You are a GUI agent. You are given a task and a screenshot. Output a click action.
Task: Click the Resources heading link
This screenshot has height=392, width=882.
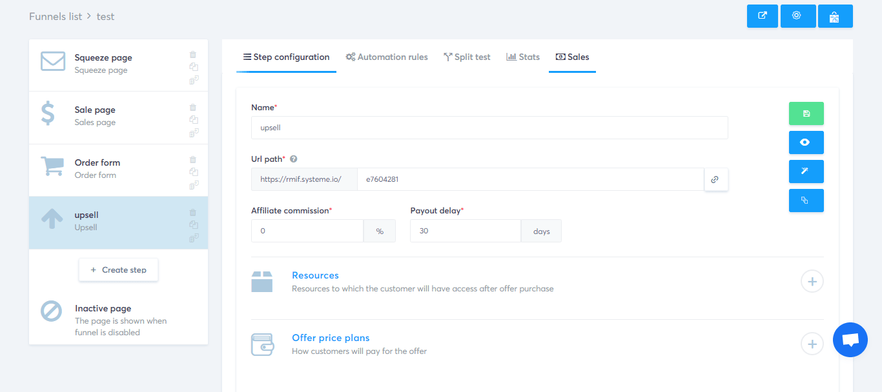click(315, 275)
